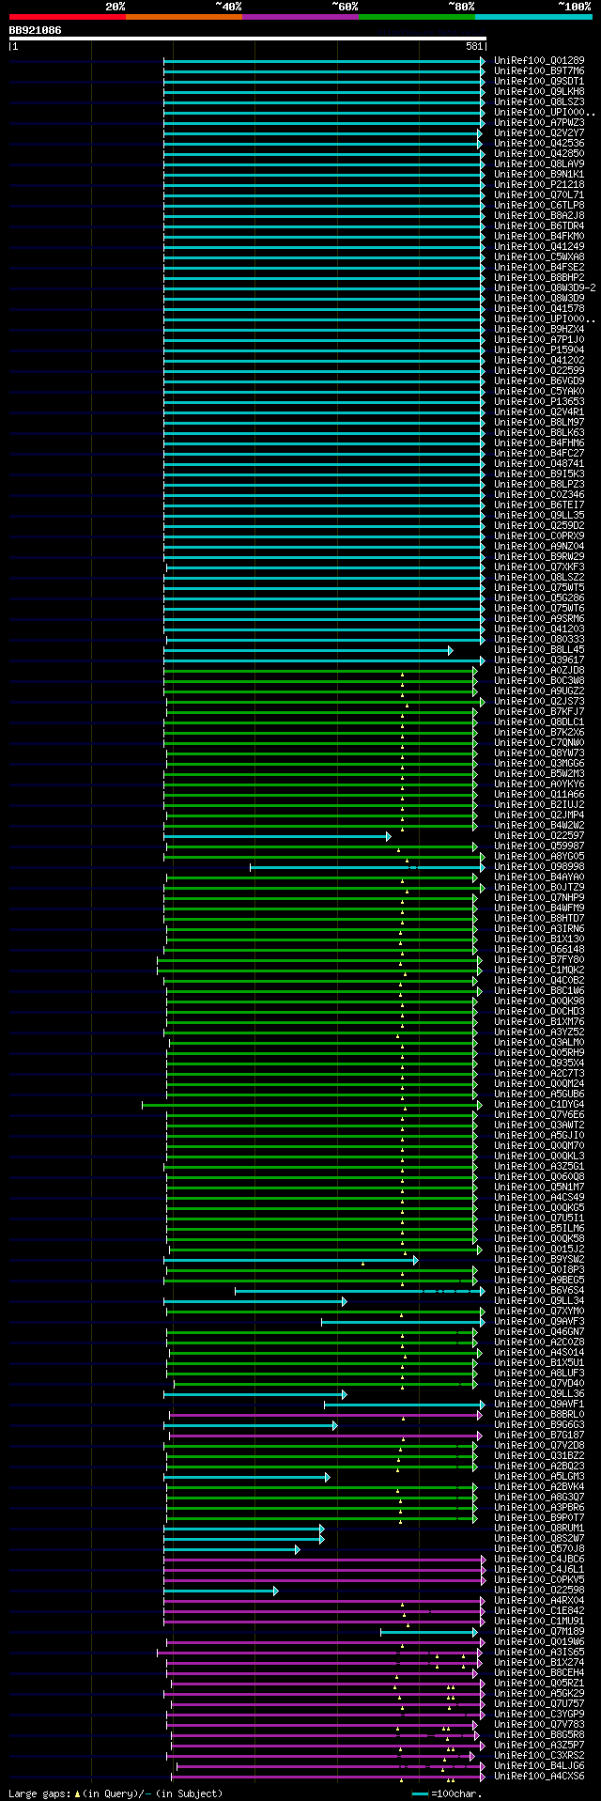601x1801 pixels.
Task: Click UniRef100_Q8S2W7 label
Action: click(539, 1538)
